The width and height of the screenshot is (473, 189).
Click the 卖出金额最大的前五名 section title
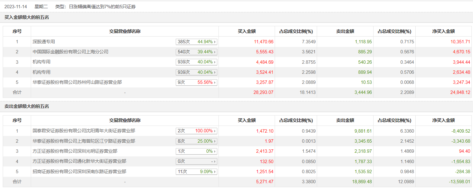(27, 106)
